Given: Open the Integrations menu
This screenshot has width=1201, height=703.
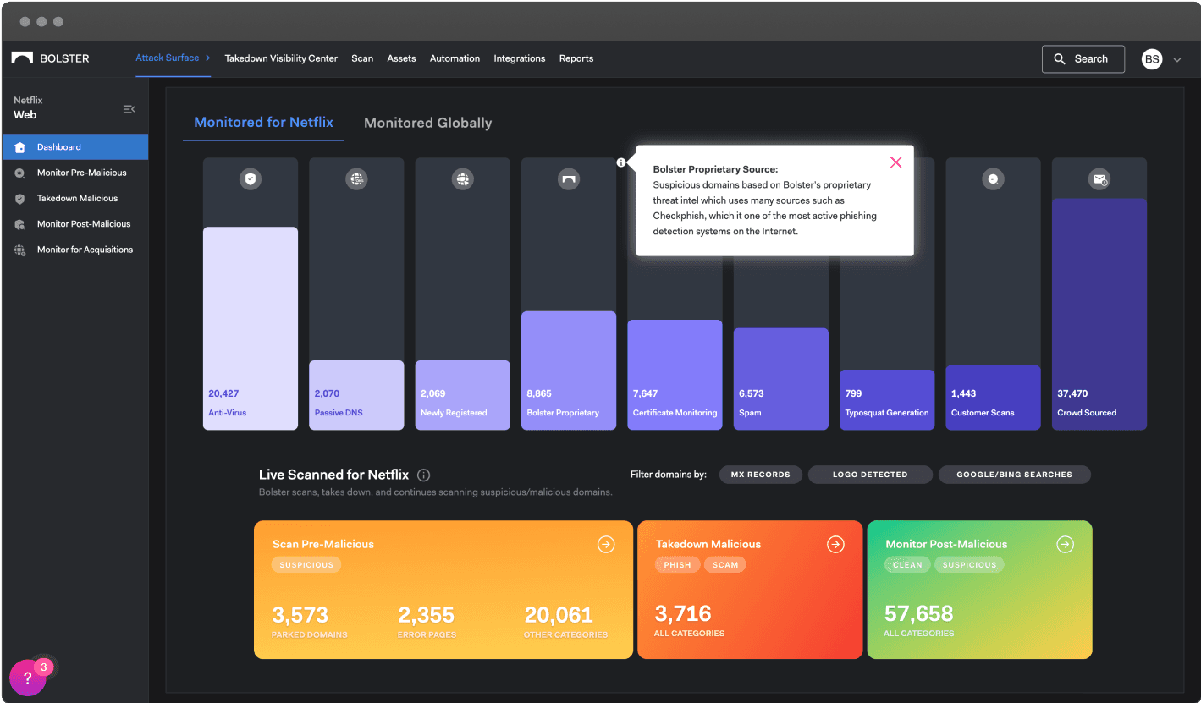Looking at the screenshot, I should coord(520,58).
